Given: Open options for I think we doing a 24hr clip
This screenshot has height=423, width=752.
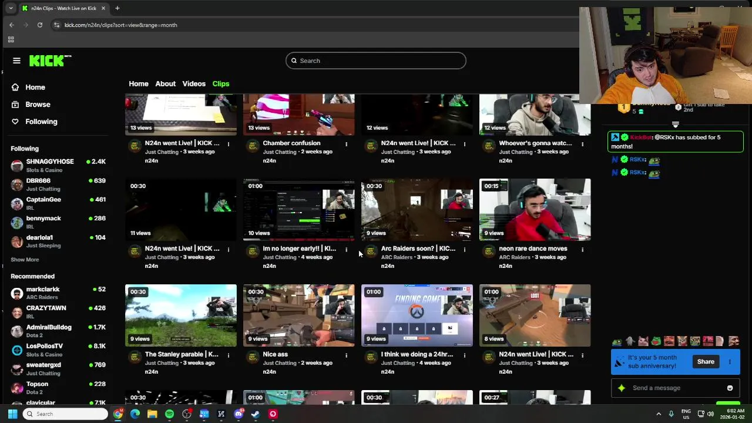Looking at the screenshot, I should coord(464,355).
